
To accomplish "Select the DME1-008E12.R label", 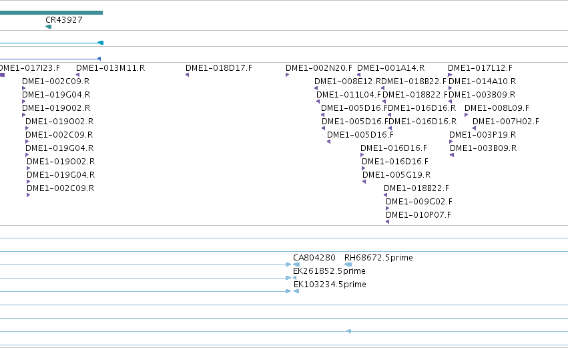I will (348, 81).
